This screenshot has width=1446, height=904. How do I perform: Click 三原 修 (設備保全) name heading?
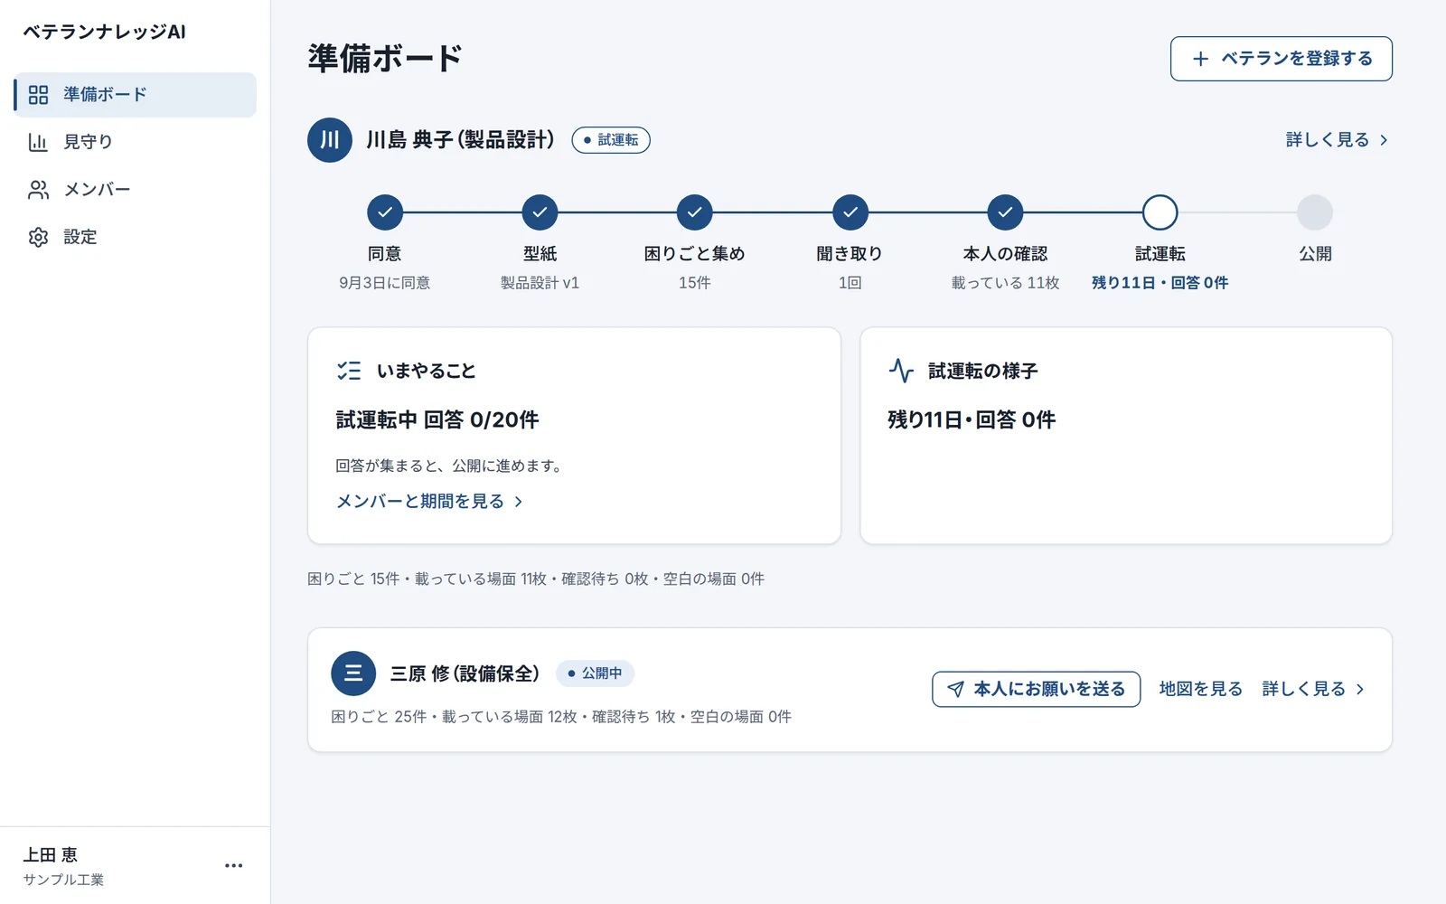click(x=465, y=673)
